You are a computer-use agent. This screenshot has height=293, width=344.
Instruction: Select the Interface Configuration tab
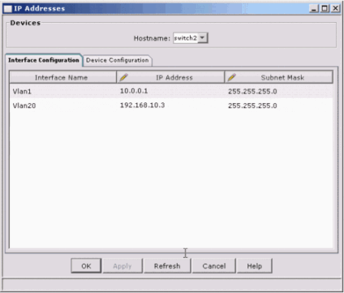(x=44, y=60)
